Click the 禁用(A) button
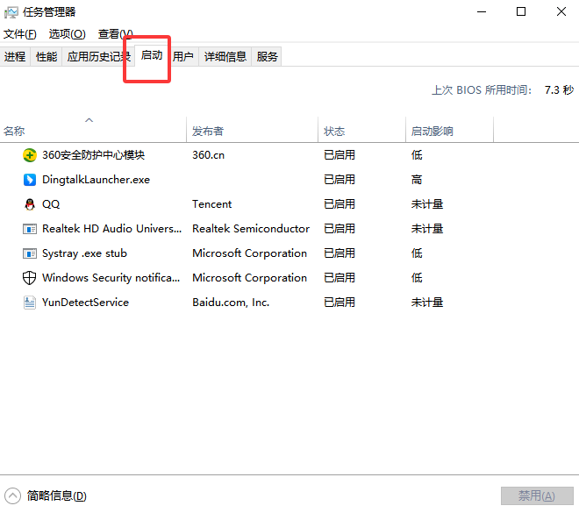 pos(536,495)
